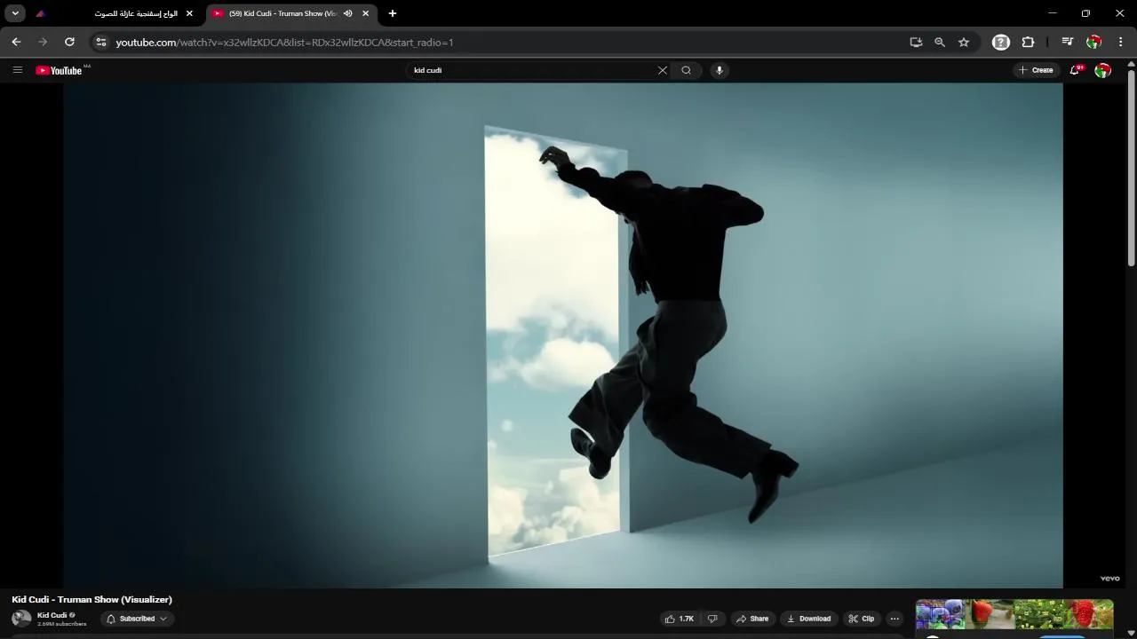Image resolution: width=1137 pixels, height=639 pixels.
Task: Open the Chrome profile avatar
Action: 1094,42
